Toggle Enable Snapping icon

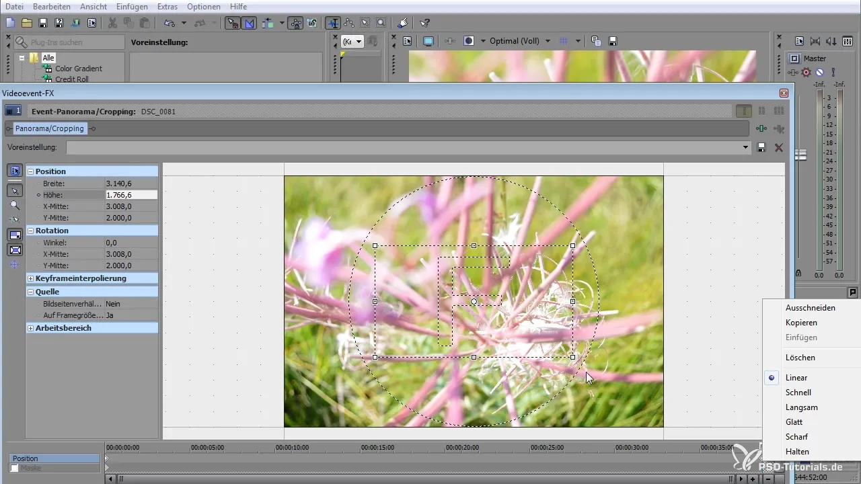click(233, 23)
